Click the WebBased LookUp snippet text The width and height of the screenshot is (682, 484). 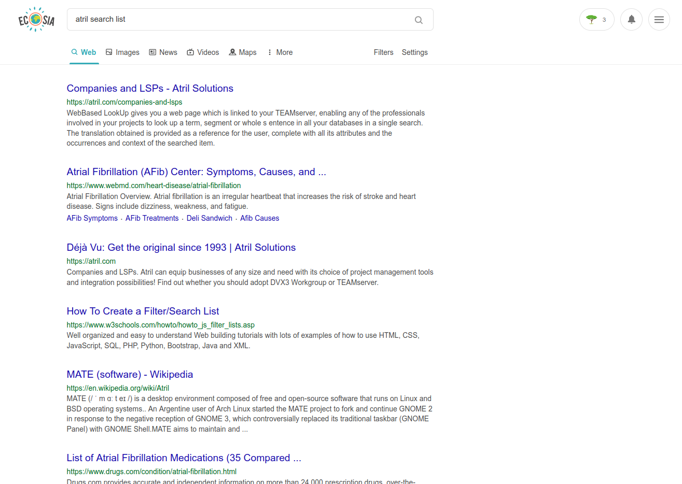point(246,128)
